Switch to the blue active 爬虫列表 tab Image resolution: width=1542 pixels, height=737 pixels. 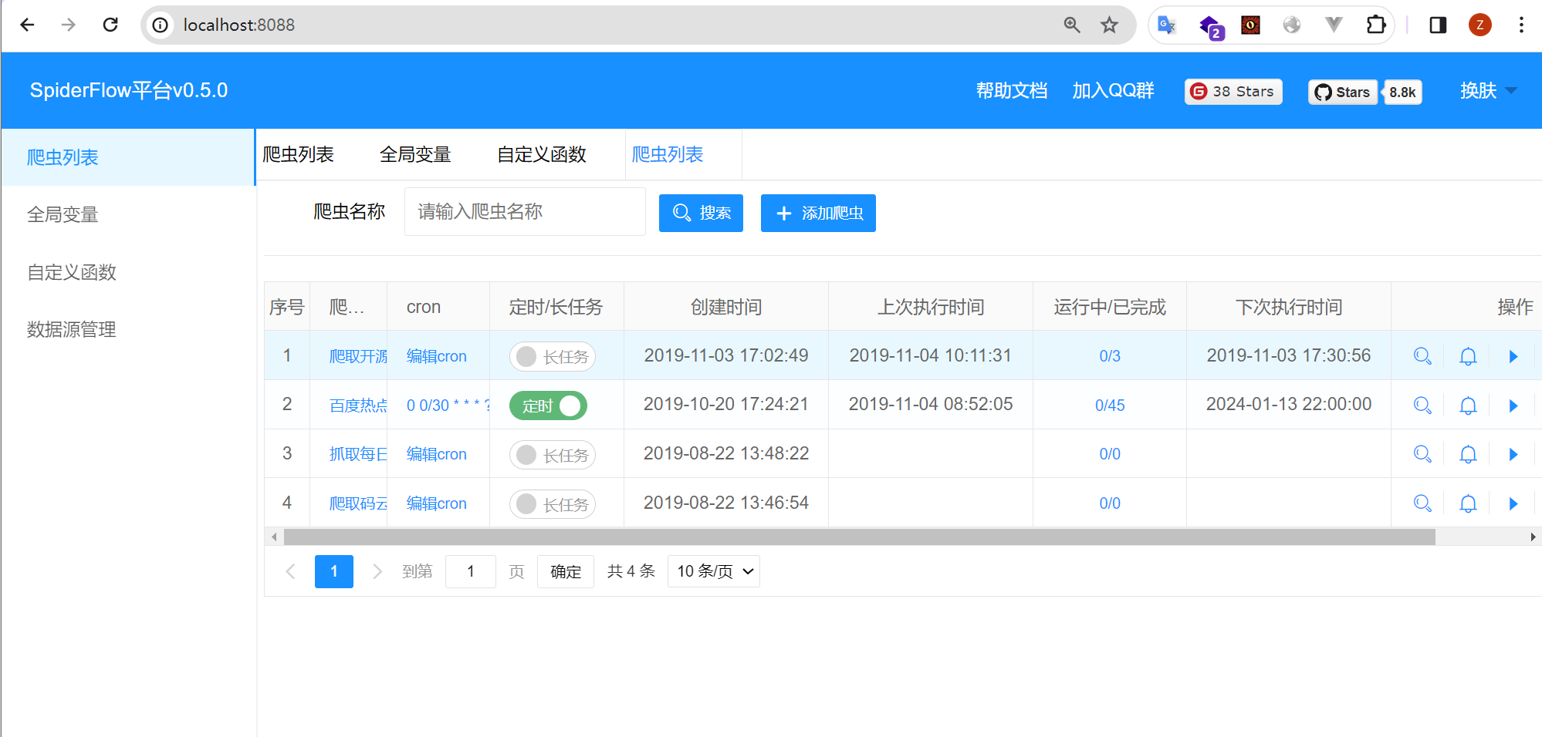668,154
